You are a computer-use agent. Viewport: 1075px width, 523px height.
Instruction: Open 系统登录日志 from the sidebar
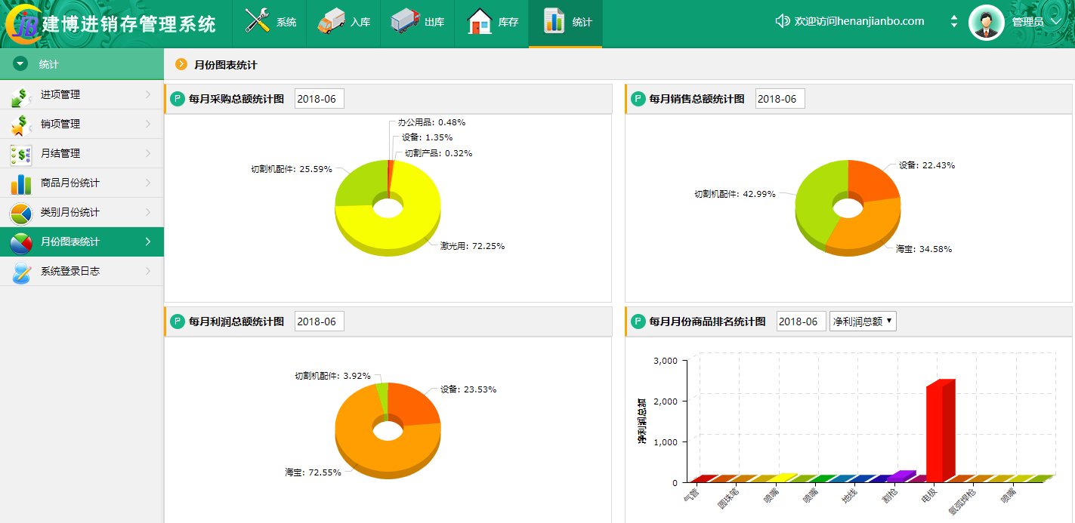(x=70, y=271)
